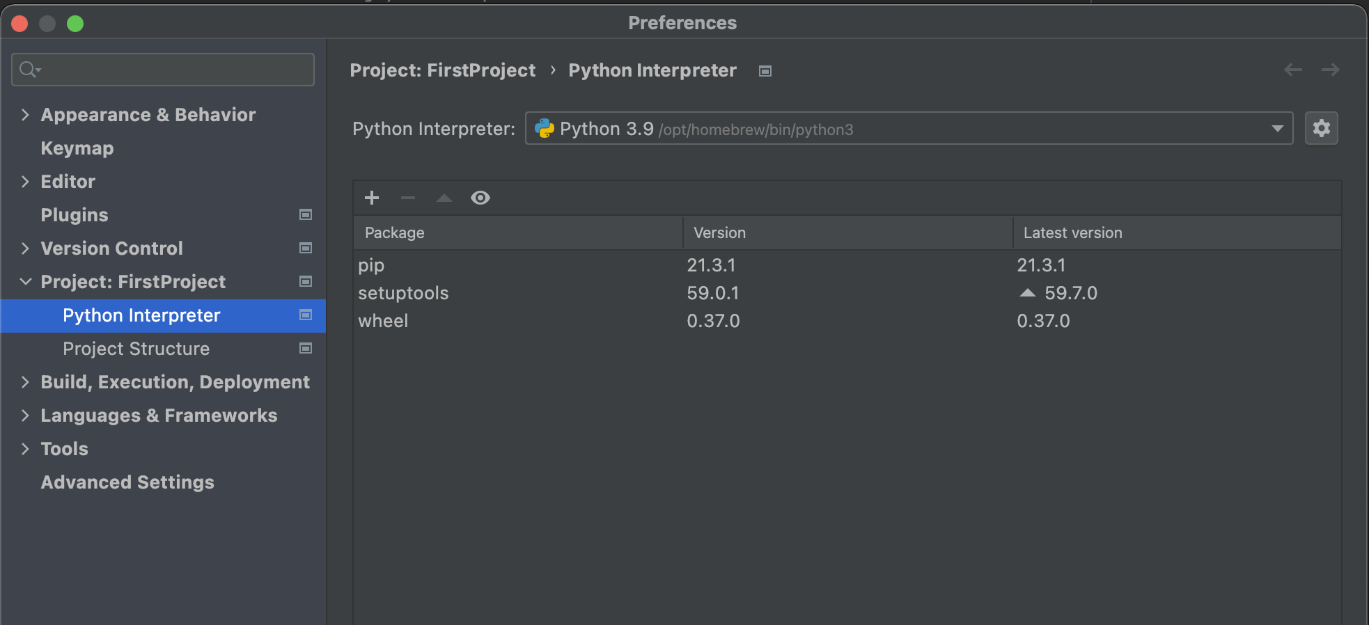Image resolution: width=1369 pixels, height=625 pixels.
Task: Click the setuptools update-available arrow icon
Action: tap(1028, 293)
